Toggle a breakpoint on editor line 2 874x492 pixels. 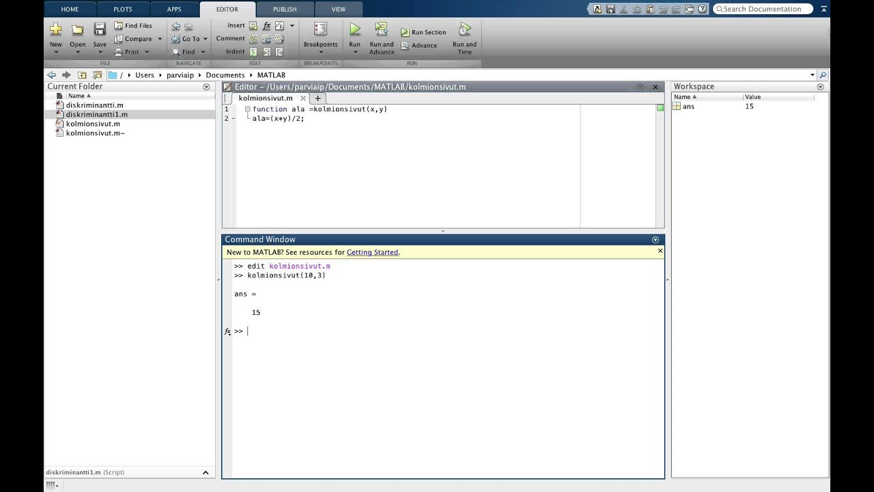pos(233,118)
